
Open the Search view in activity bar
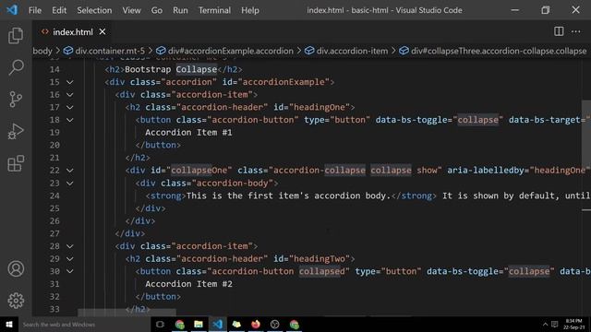click(16, 67)
